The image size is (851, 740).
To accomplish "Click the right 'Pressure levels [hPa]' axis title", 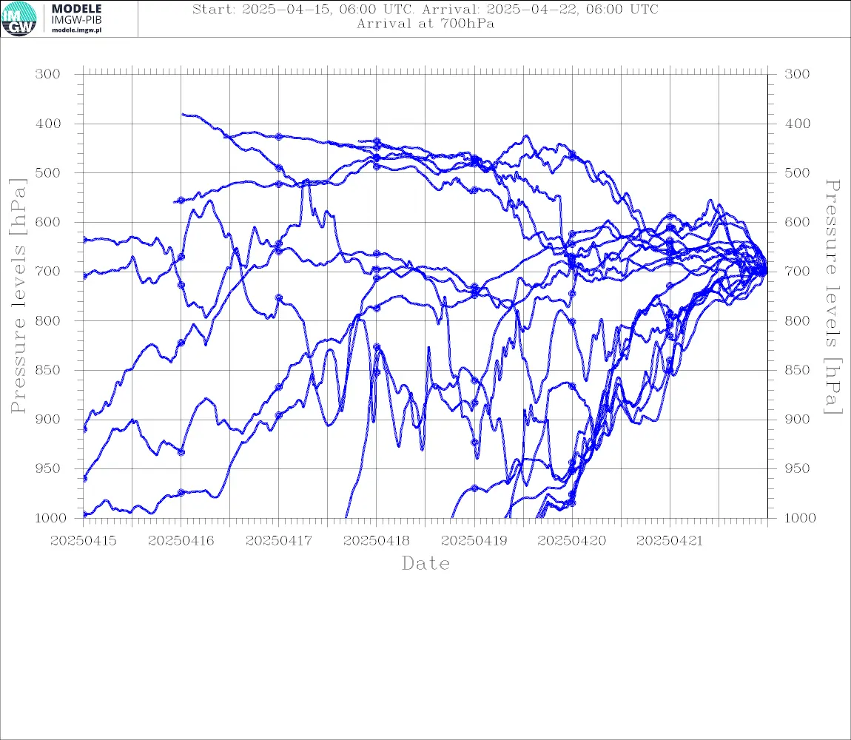I will (x=832, y=297).
